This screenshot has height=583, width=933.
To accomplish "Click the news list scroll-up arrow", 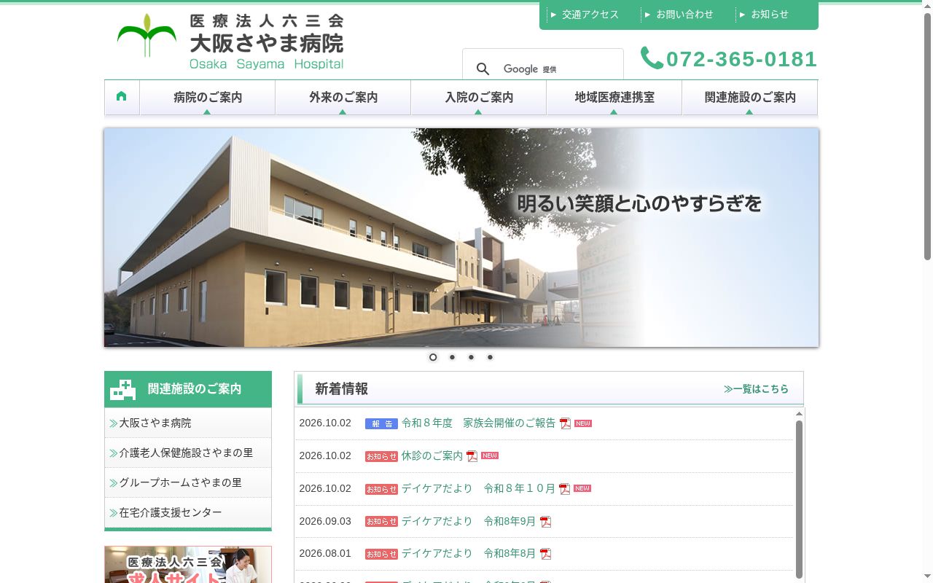I will (799, 414).
